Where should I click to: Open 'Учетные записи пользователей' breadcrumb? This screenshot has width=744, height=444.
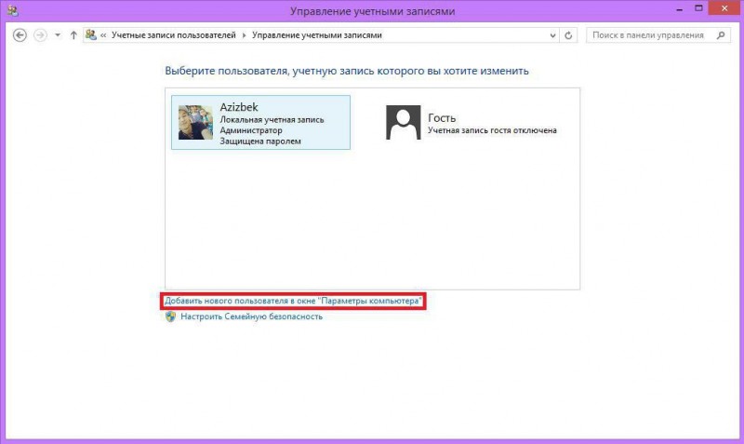[174, 35]
